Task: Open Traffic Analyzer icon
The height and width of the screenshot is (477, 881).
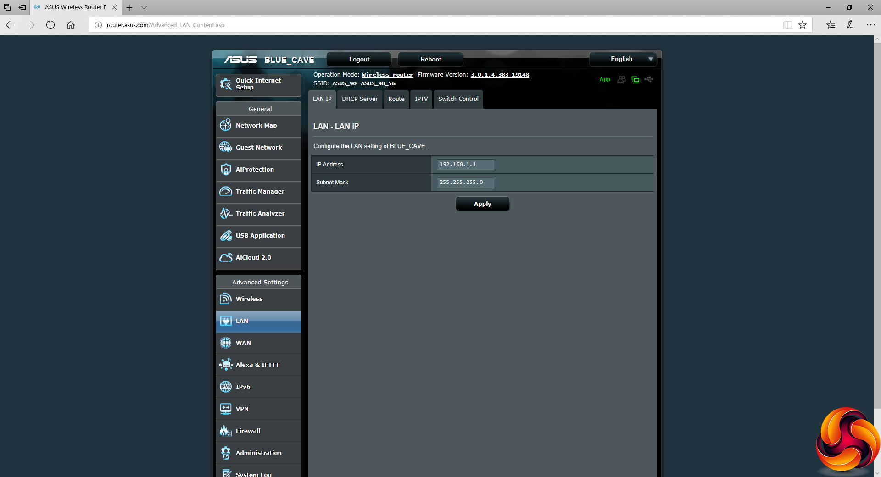Action: (x=225, y=214)
